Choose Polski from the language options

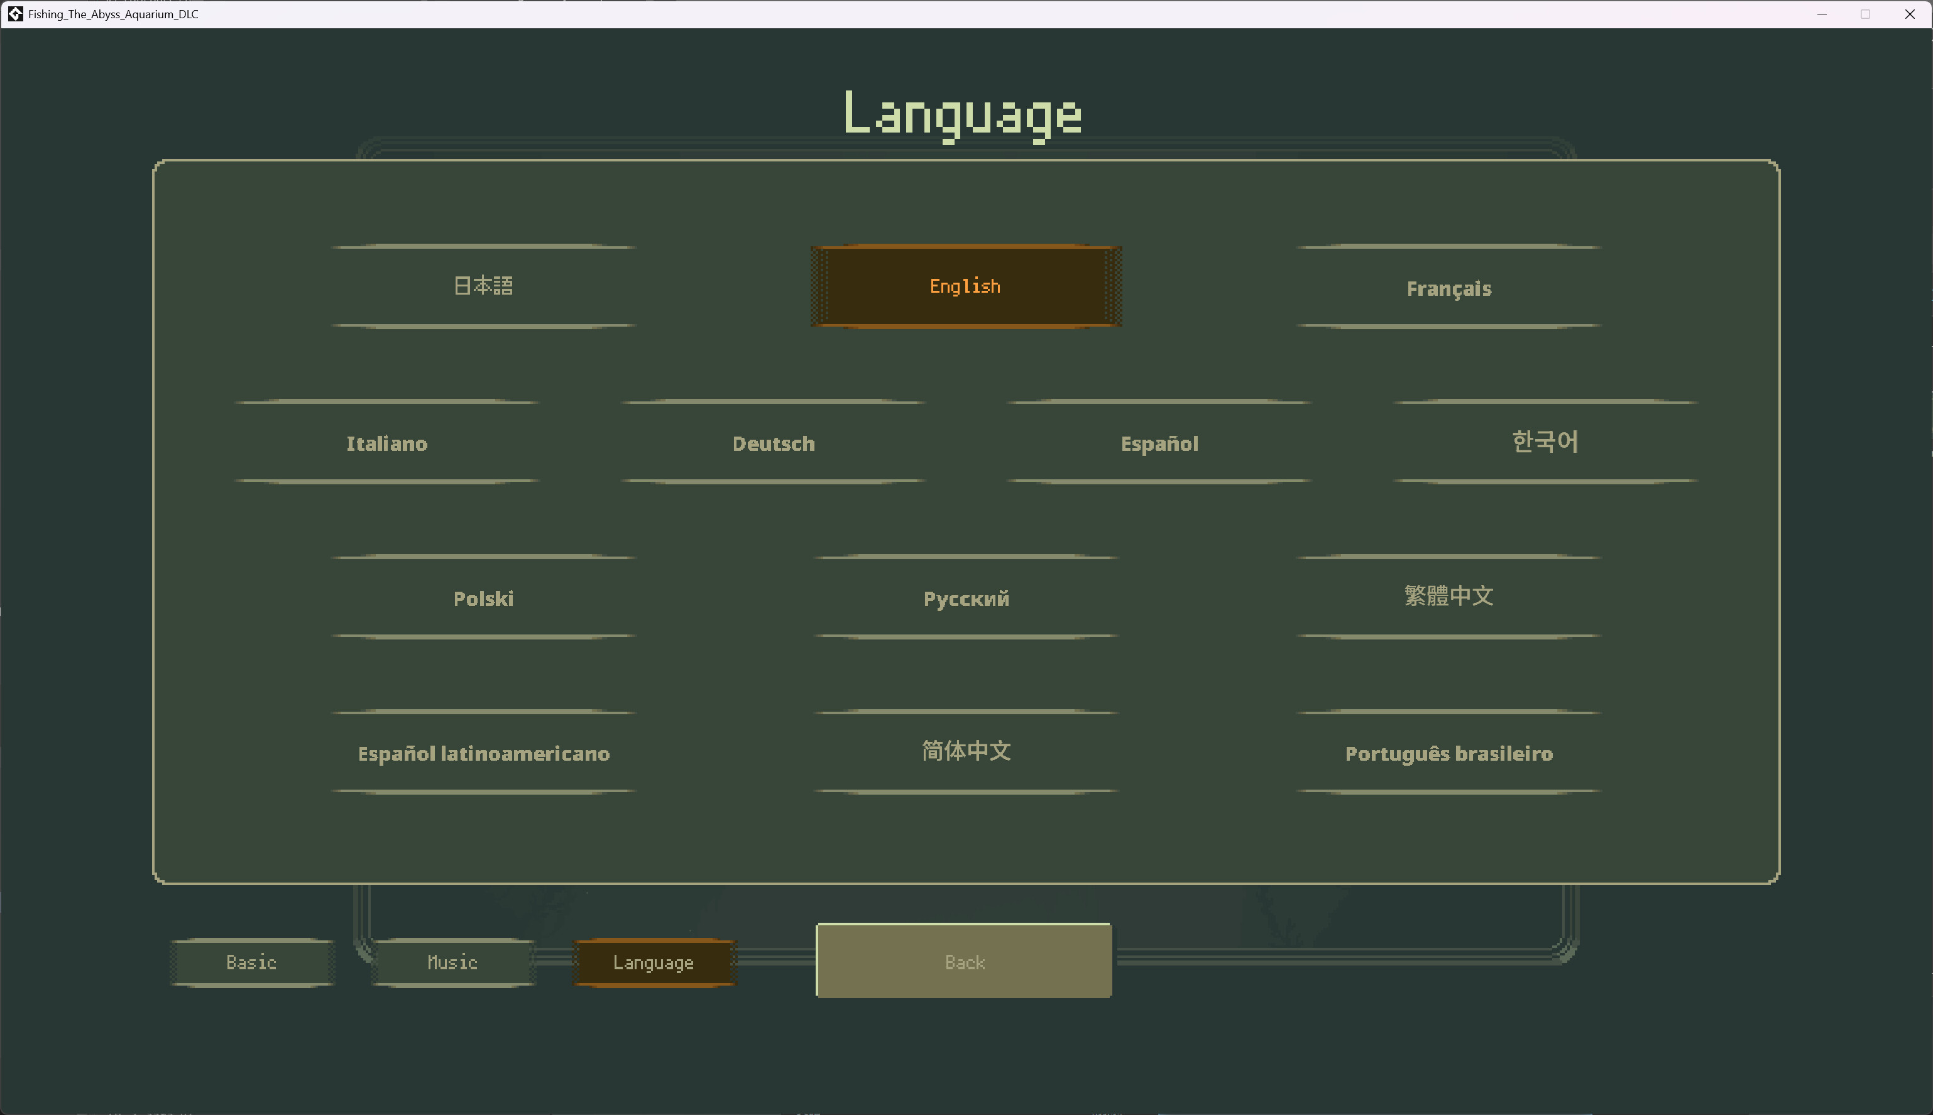(x=483, y=599)
